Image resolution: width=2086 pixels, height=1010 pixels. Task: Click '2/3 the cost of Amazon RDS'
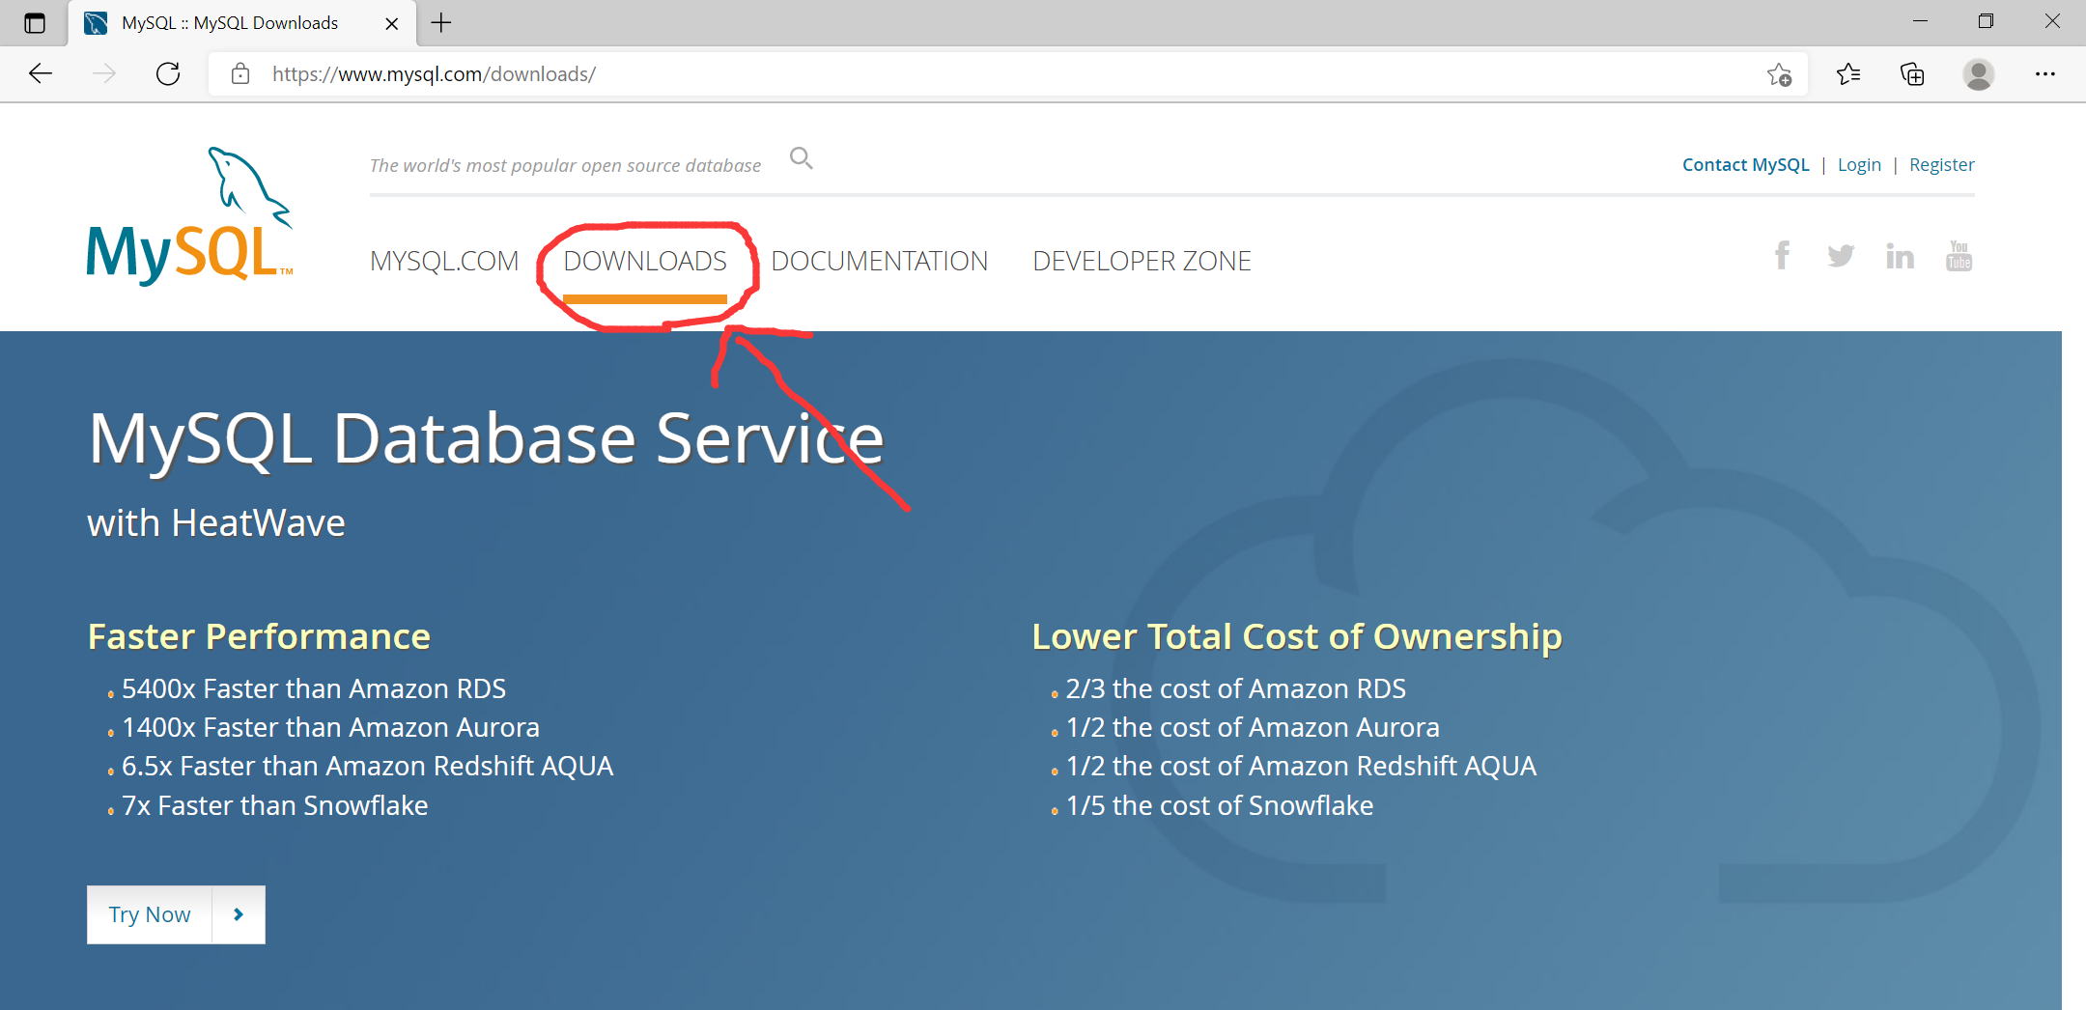pos(1235,688)
